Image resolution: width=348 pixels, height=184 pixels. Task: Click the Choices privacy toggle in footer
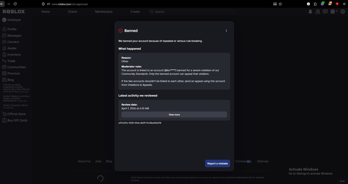[249, 162]
